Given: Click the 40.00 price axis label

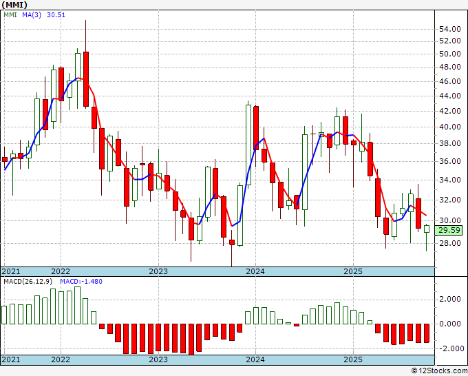Looking at the screenshot, I should pos(450,127).
